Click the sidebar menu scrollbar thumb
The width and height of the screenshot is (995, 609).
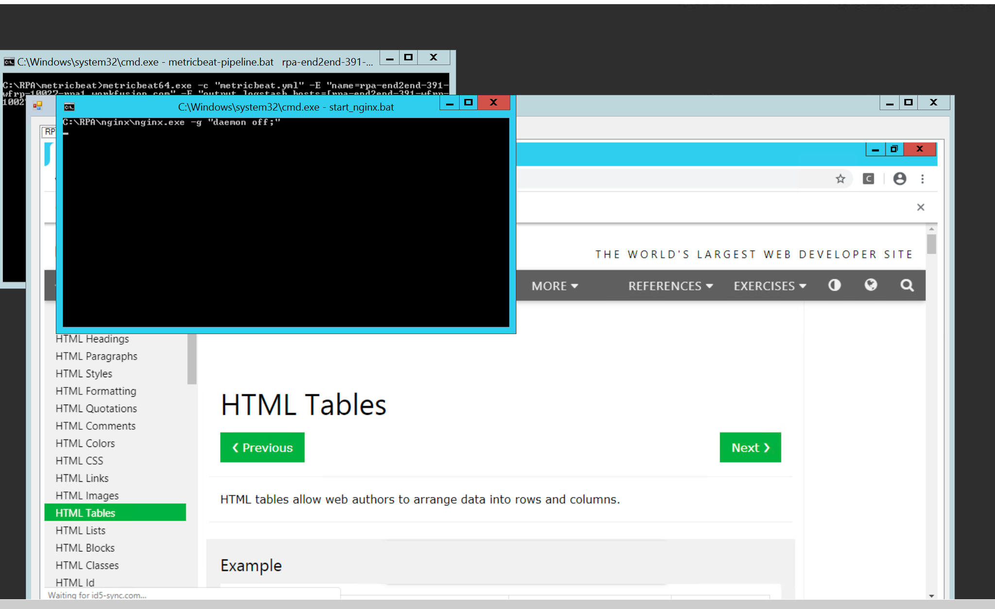click(192, 359)
